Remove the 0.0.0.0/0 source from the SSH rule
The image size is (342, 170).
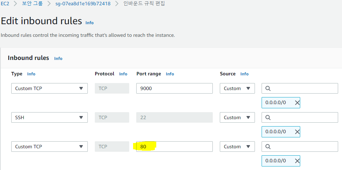297,132
